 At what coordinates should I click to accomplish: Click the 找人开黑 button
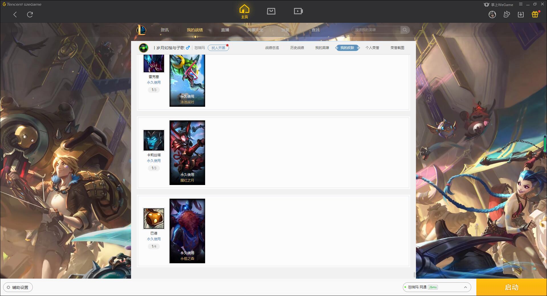(x=218, y=48)
